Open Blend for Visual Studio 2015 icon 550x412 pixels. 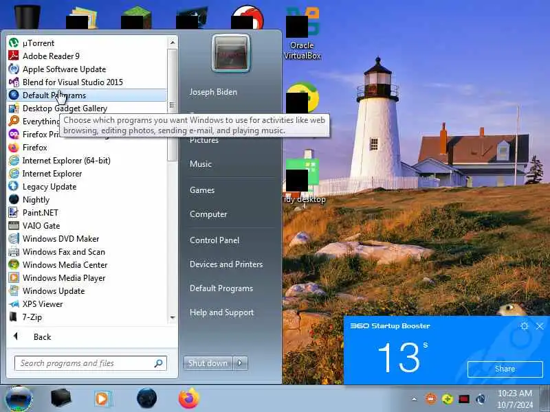point(14,82)
